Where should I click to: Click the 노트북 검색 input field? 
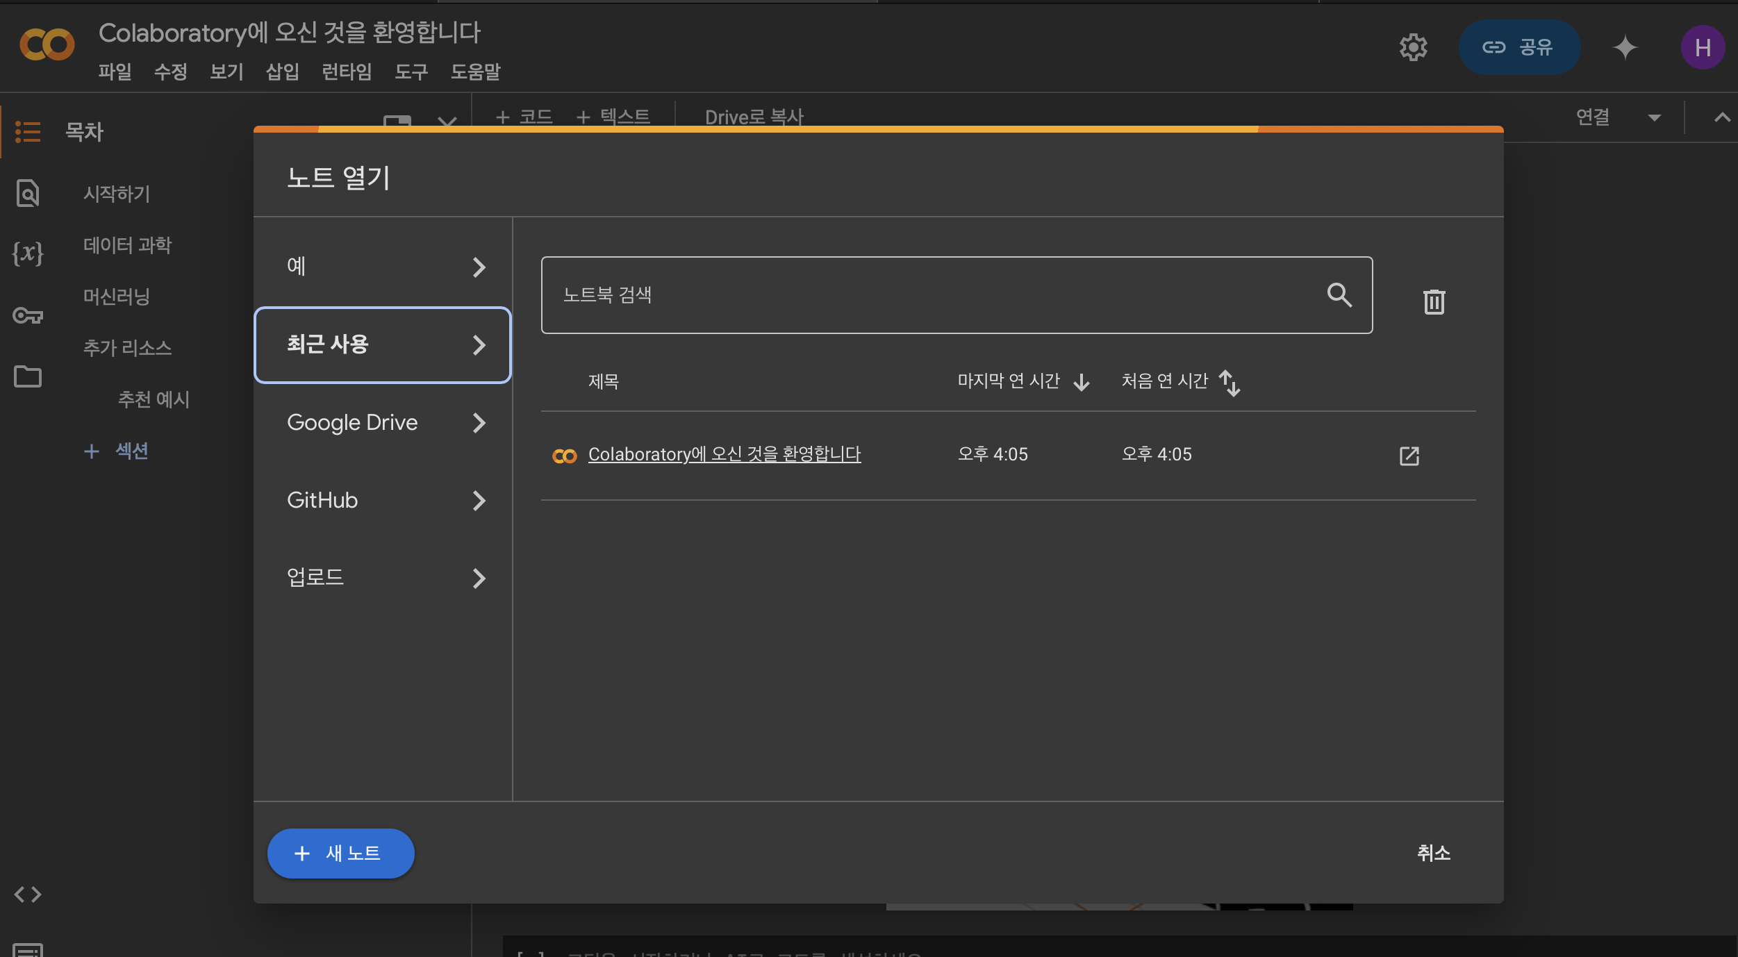931,295
